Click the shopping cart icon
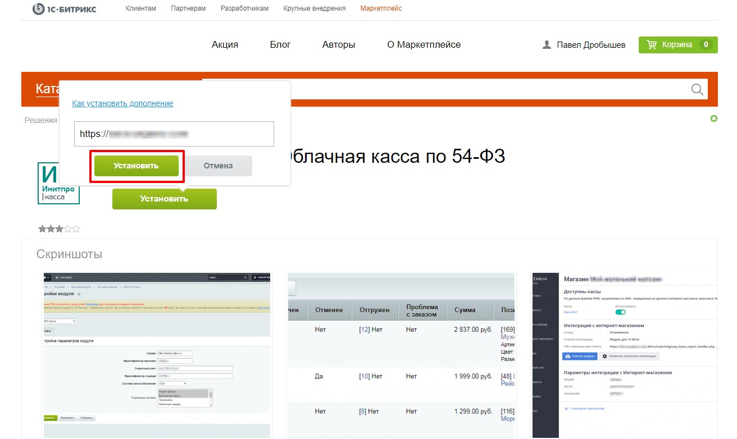 [652, 44]
